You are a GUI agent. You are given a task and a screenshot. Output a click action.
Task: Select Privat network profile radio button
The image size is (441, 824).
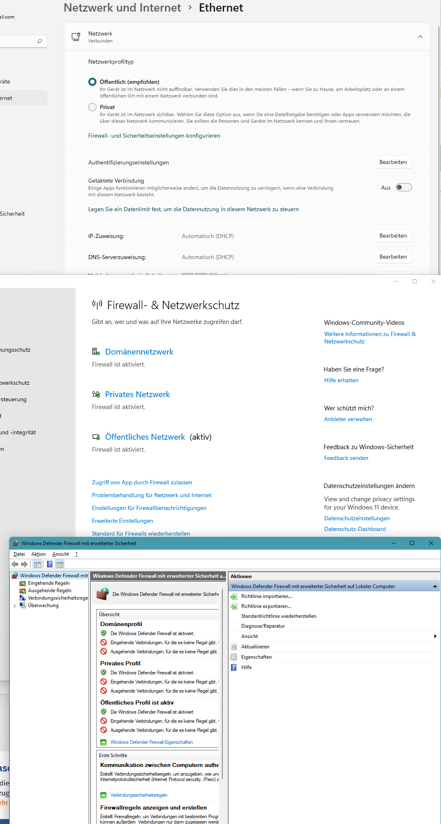pos(92,107)
